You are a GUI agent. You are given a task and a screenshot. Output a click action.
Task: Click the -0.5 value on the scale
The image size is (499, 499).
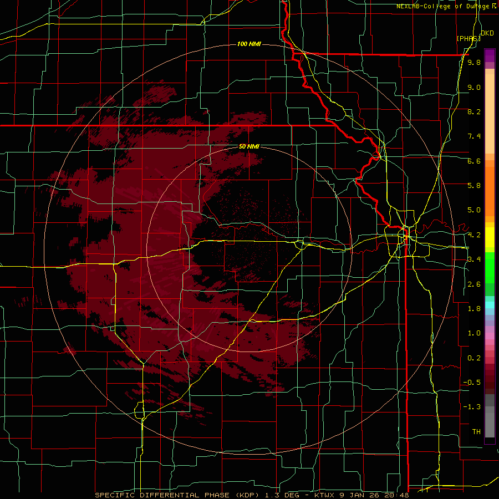click(472, 383)
